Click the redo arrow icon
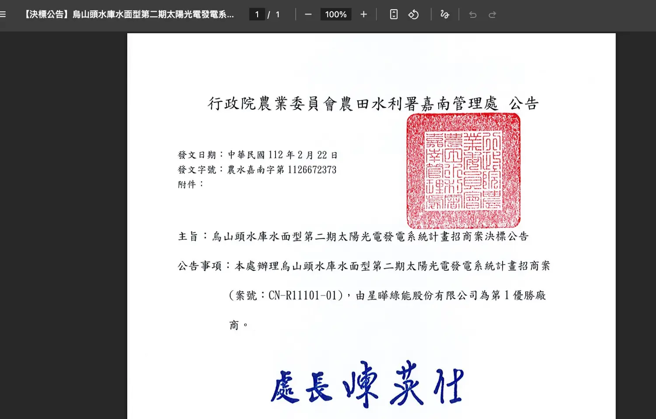 pyautogui.click(x=492, y=14)
